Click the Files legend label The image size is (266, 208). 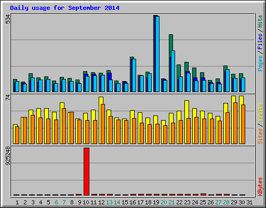point(260,42)
